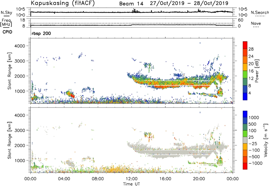Image resolution: width=269 pixels, height=186 pixels.
Task: Click the '1000' tick on the velocity colorbar
Action: (254, 118)
